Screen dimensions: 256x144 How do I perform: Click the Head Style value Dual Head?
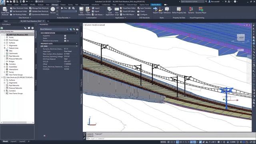pyautogui.click(x=68, y=51)
